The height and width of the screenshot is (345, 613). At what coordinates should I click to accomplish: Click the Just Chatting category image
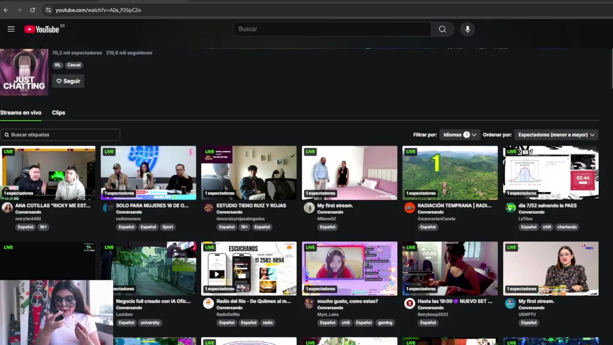24,72
